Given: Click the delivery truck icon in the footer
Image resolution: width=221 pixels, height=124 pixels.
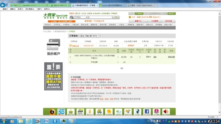Looking at the screenshot, I should [99, 112].
